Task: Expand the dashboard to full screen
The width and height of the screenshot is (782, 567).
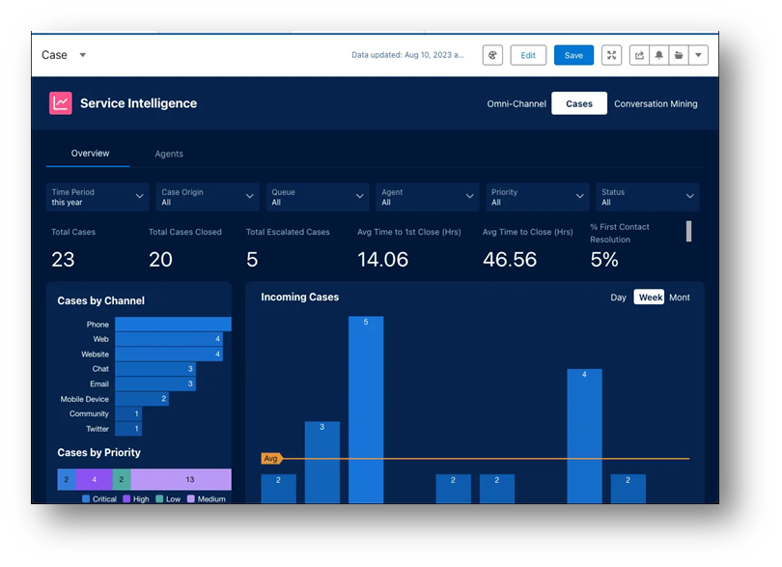Action: coord(611,55)
